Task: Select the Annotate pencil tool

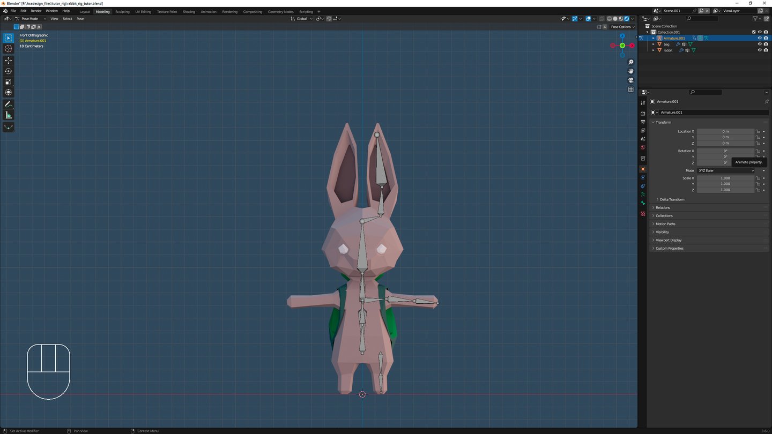Action: pos(9,104)
